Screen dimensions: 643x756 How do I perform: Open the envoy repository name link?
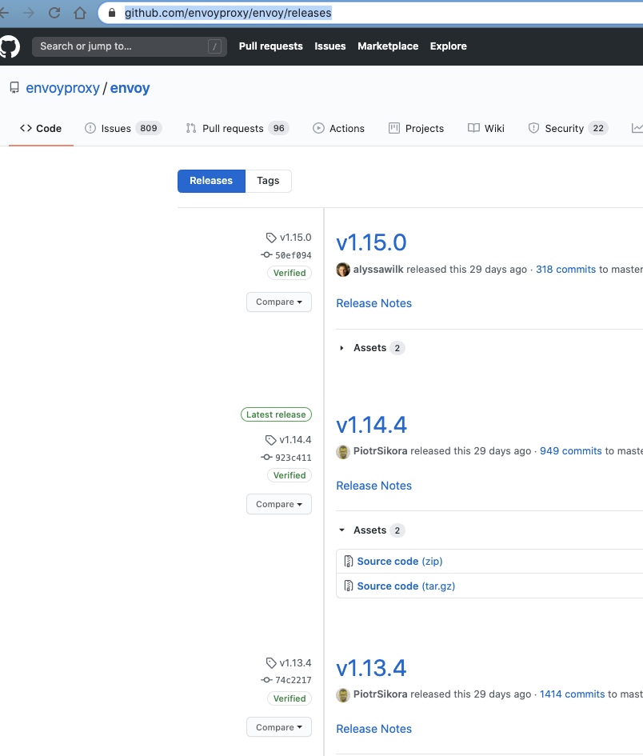130,88
